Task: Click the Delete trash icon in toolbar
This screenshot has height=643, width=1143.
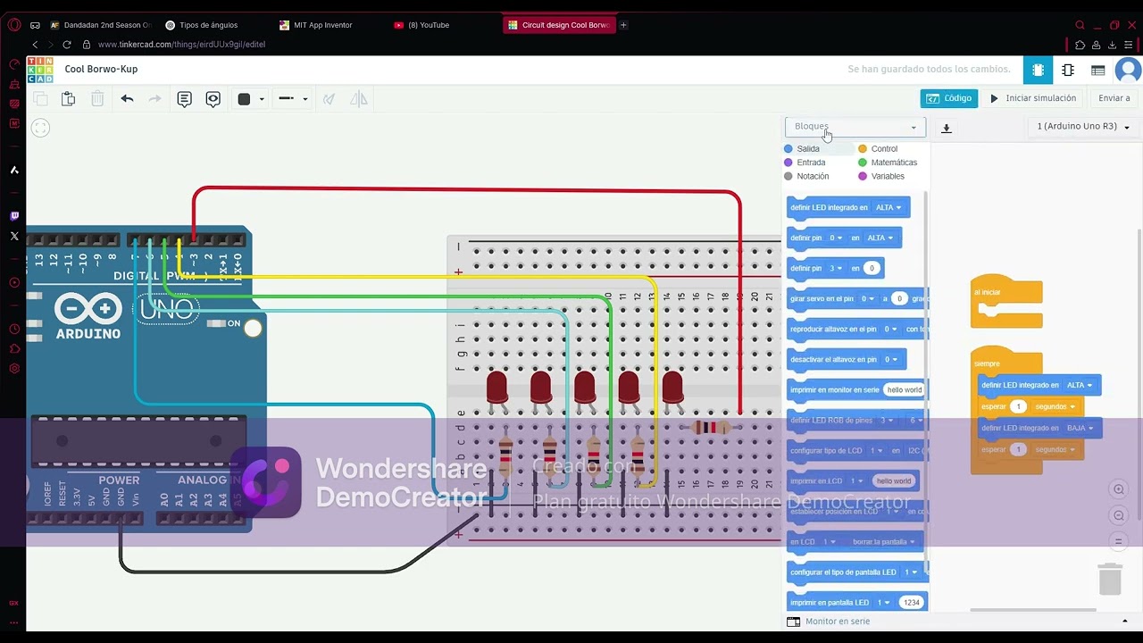Action: tap(97, 99)
